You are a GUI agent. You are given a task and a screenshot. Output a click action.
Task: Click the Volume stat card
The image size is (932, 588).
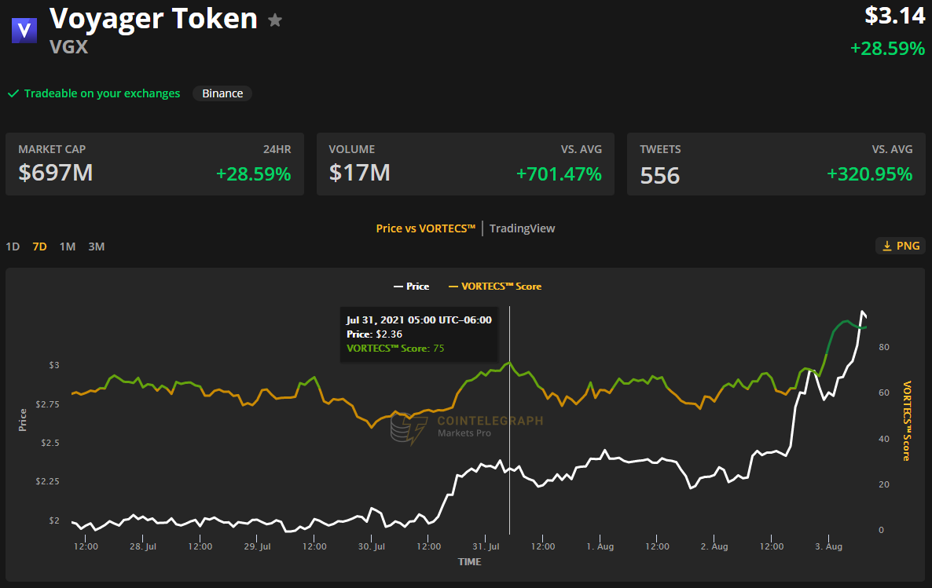tap(465, 164)
